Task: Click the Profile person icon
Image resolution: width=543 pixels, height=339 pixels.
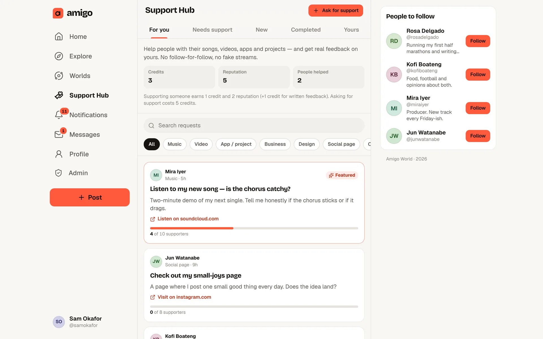Action: [59, 154]
